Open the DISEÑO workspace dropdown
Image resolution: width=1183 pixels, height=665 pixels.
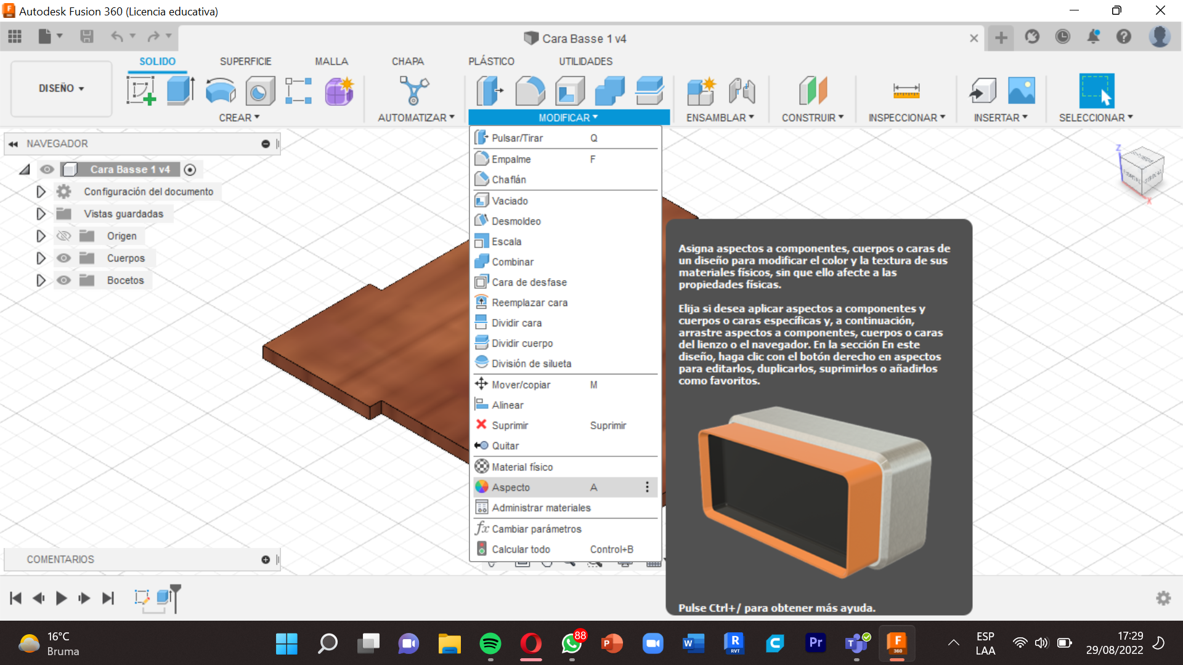61,89
